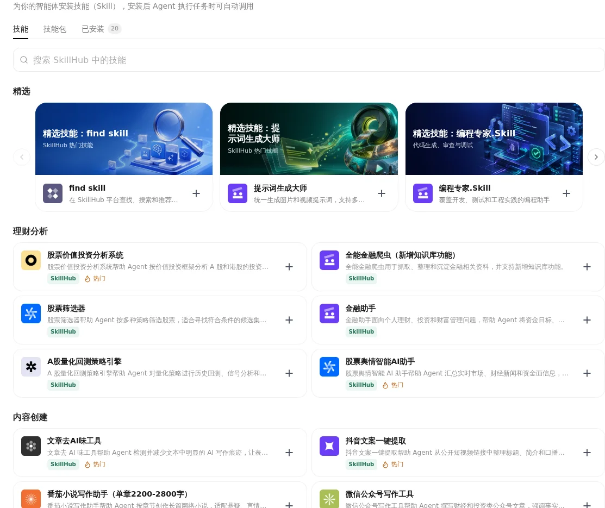Add 金融助手 with plus icon

[x=587, y=320]
